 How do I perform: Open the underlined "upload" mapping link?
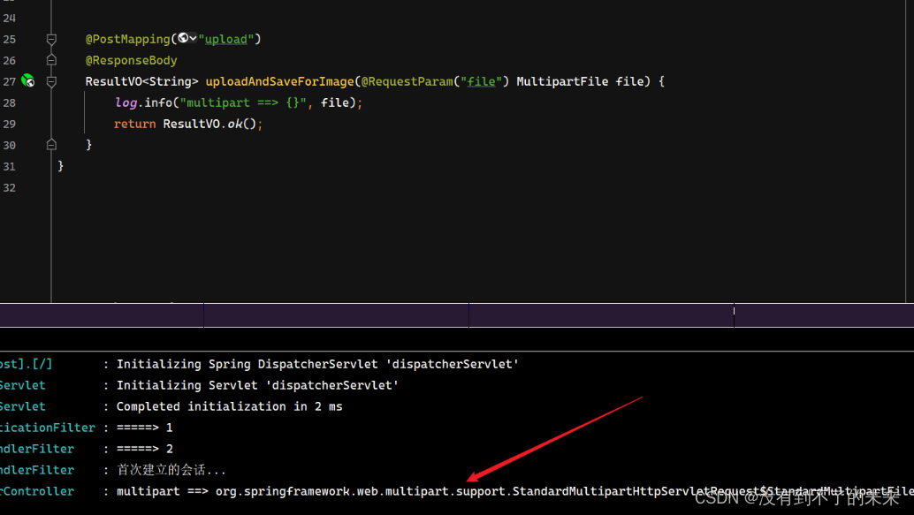click(x=227, y=39)
